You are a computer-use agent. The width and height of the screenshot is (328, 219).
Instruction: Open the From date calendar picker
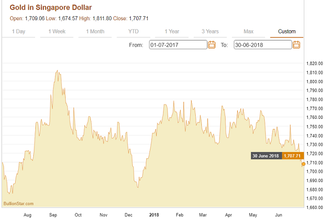coord(212,45)
